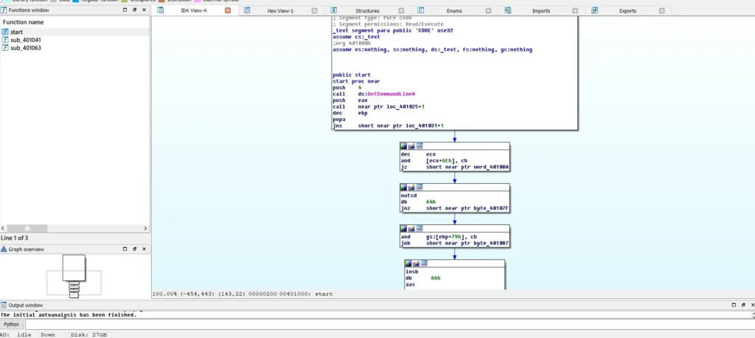Click the Output window title icon
Image resolution: width=755 pixels, height=338 pixels.
coord(4,306)
